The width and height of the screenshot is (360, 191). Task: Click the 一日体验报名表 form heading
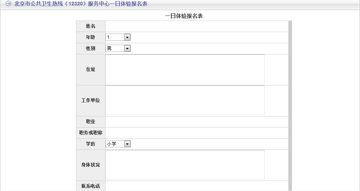pyautogui.click(x=184, y=16)
